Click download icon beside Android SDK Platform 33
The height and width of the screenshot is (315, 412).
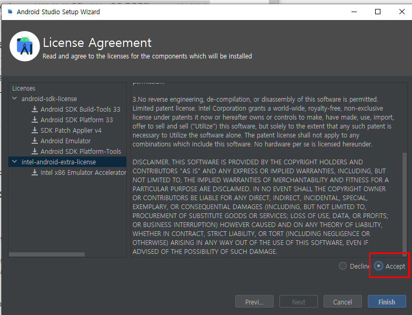pyautogui.click(x=34, y=120)
